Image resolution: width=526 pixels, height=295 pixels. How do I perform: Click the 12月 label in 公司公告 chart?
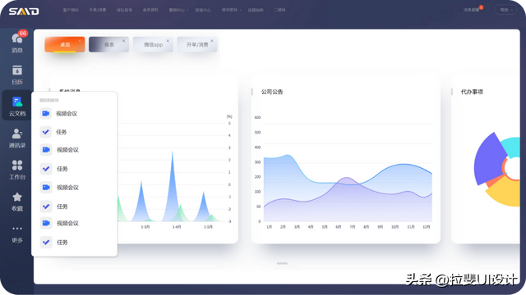point(427,227)
